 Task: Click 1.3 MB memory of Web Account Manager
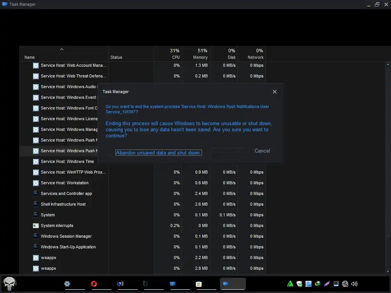(x=201, y=66)
